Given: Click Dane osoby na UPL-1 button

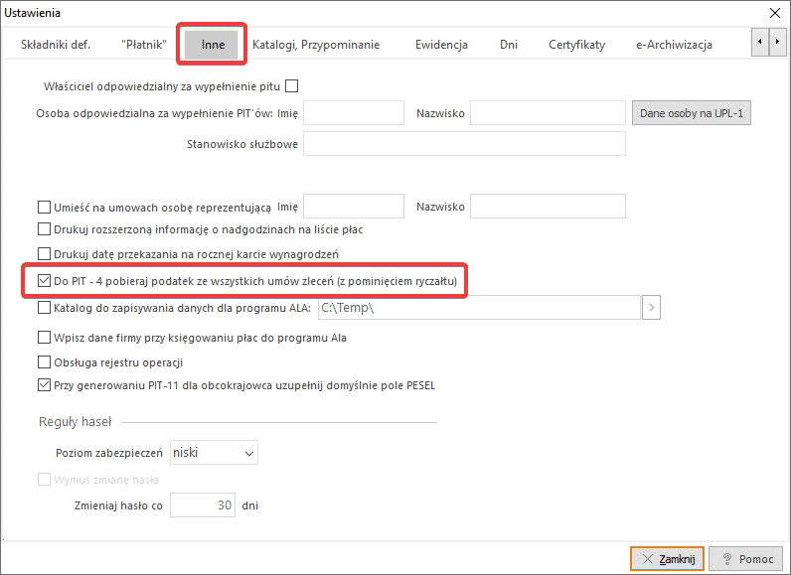Looking at the screenshot, I should pyautogui.click(x=692, y=113).
